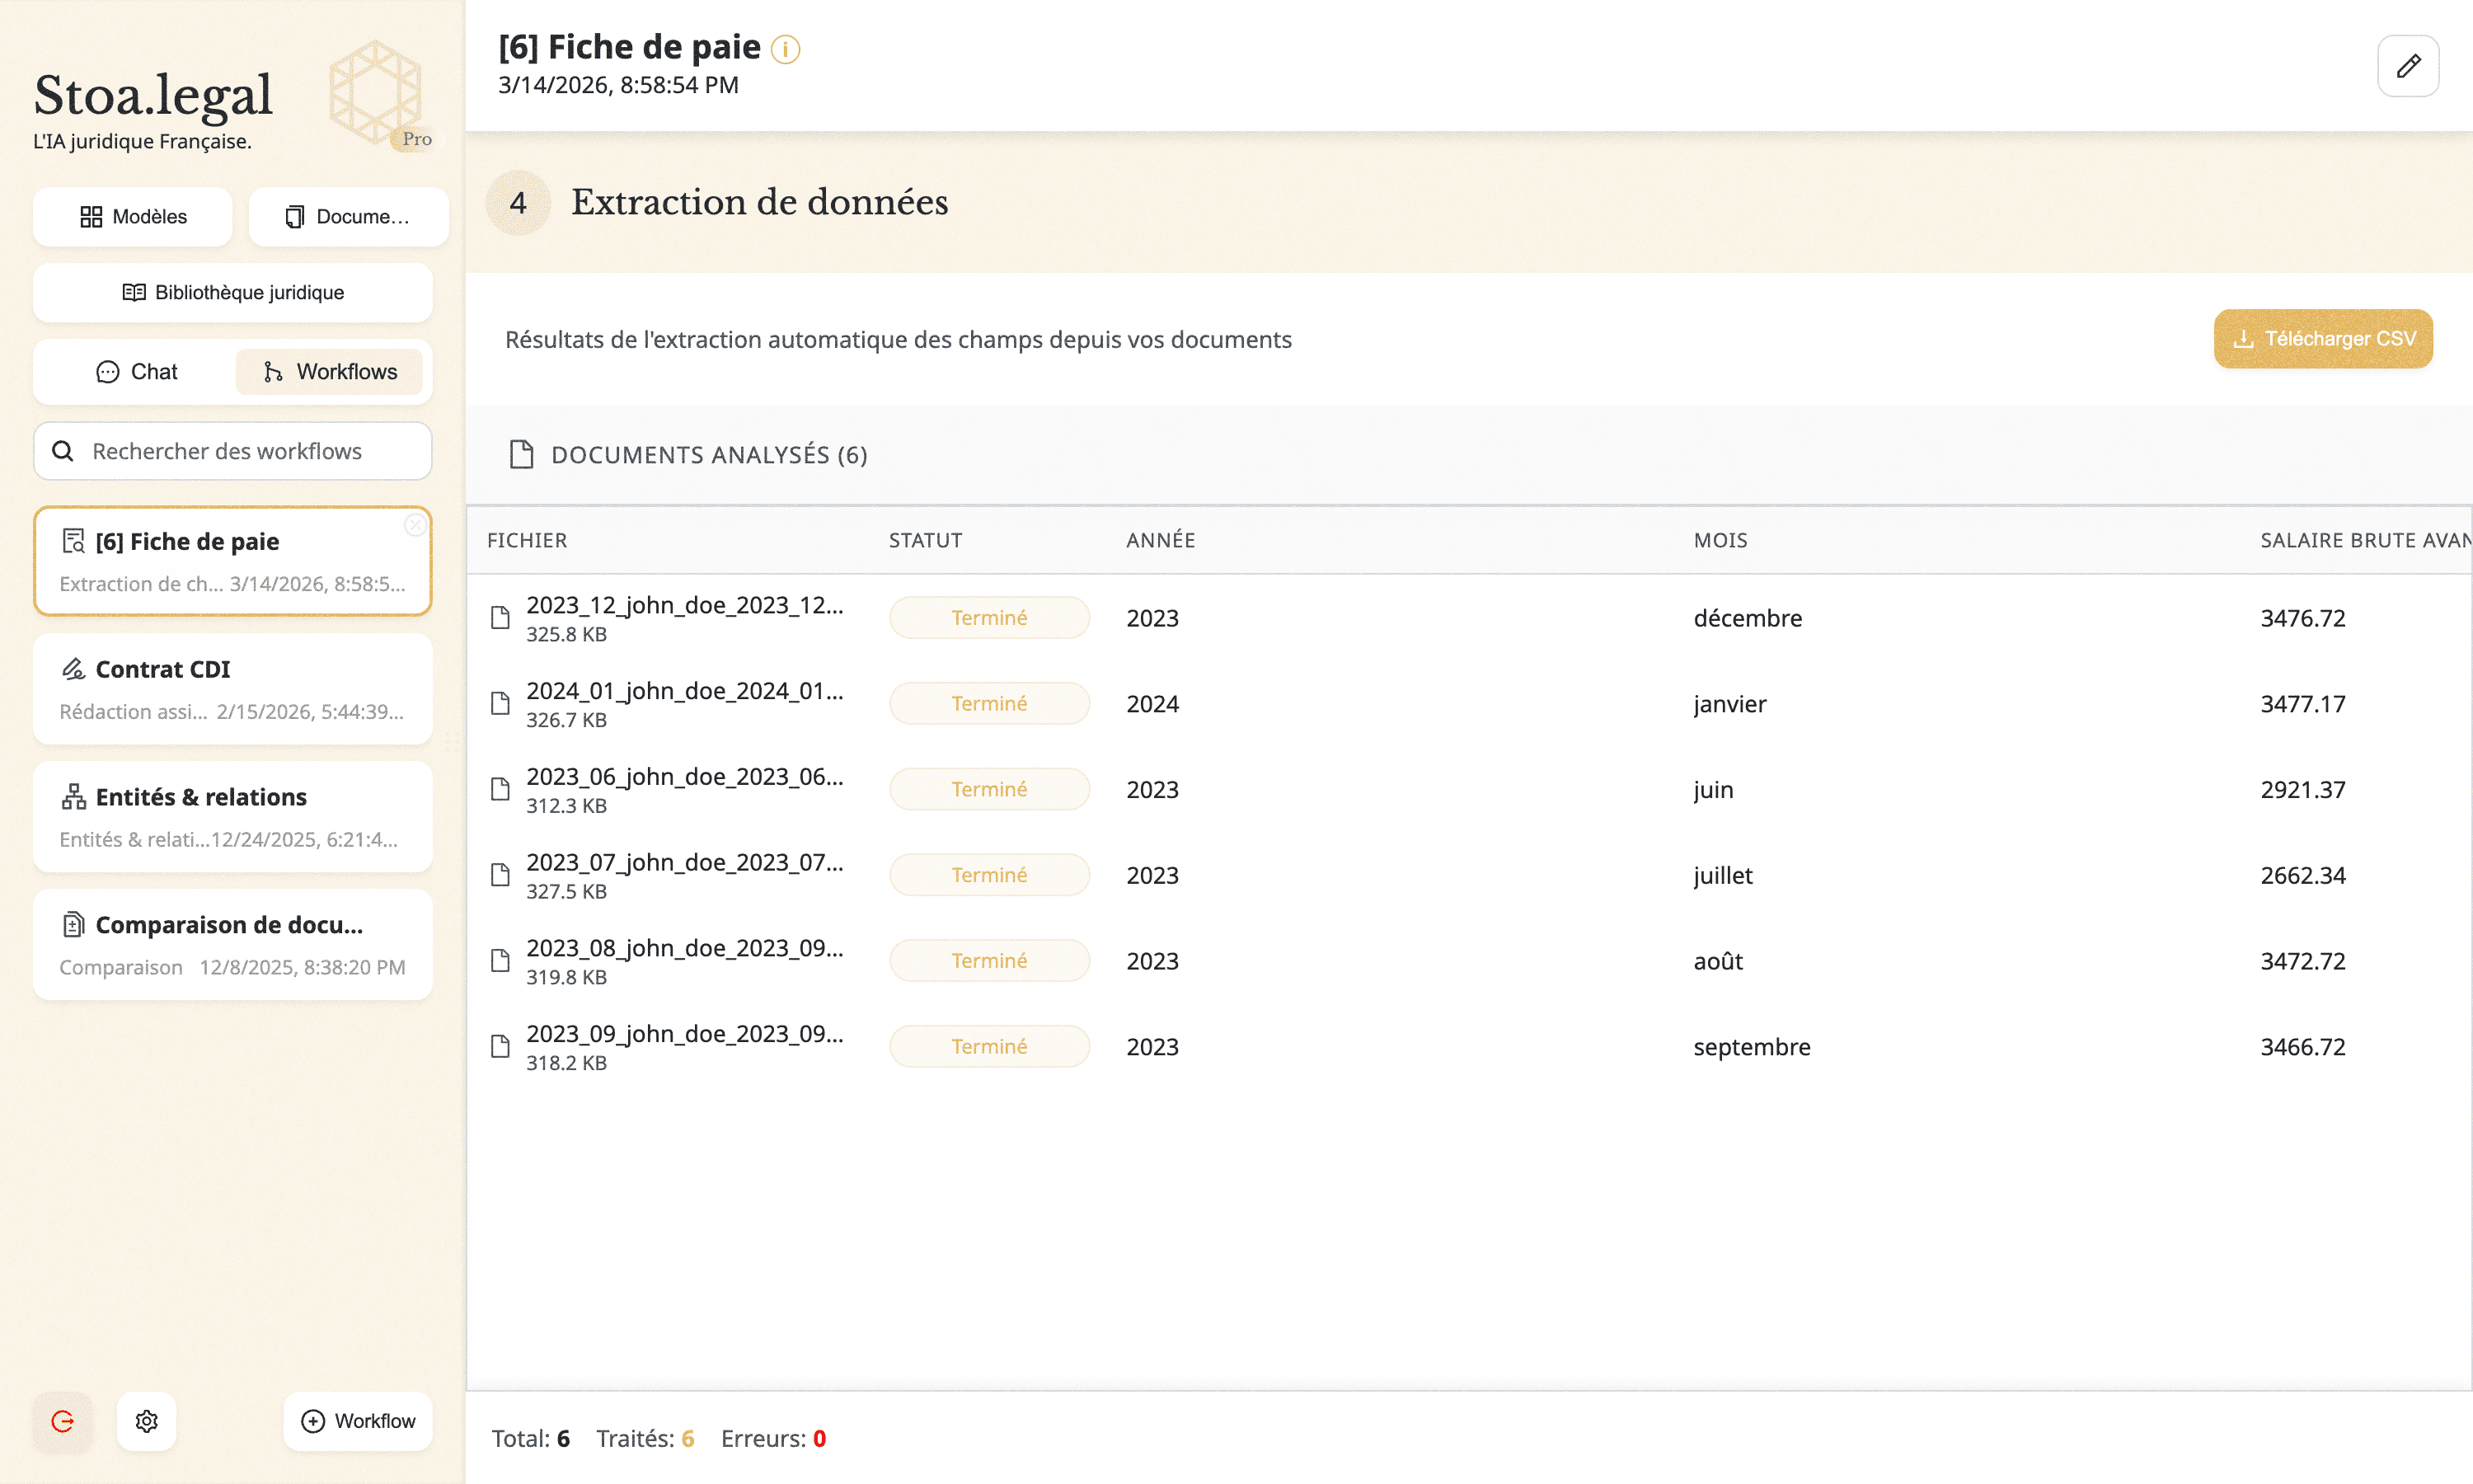2473x1484 pixels.
Task: Create a new Workflow with plus button
Action: [x=358, y=1421]
